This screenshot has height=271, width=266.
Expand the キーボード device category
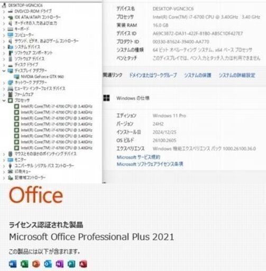[4, 29]
